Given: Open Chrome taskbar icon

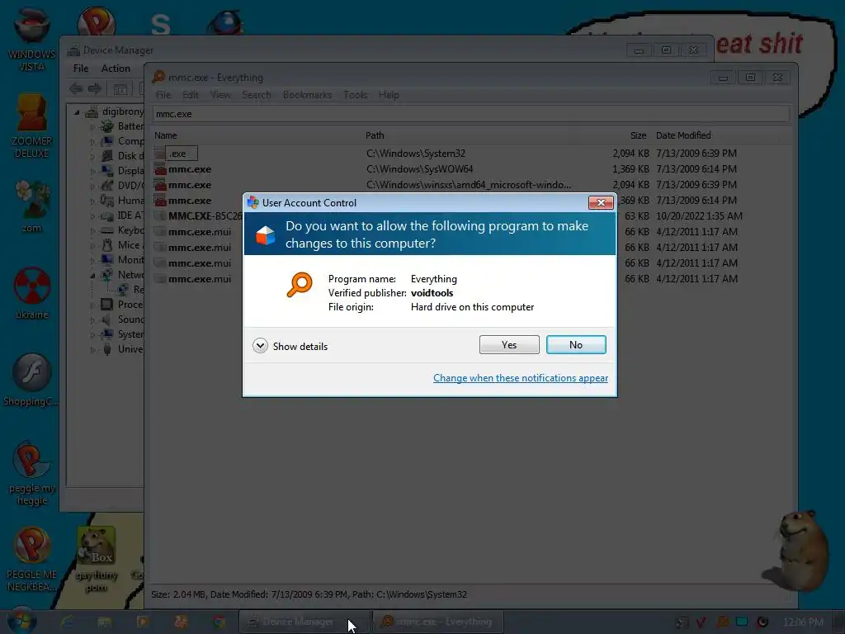Looking at the screenshot, I should (220, 622).
